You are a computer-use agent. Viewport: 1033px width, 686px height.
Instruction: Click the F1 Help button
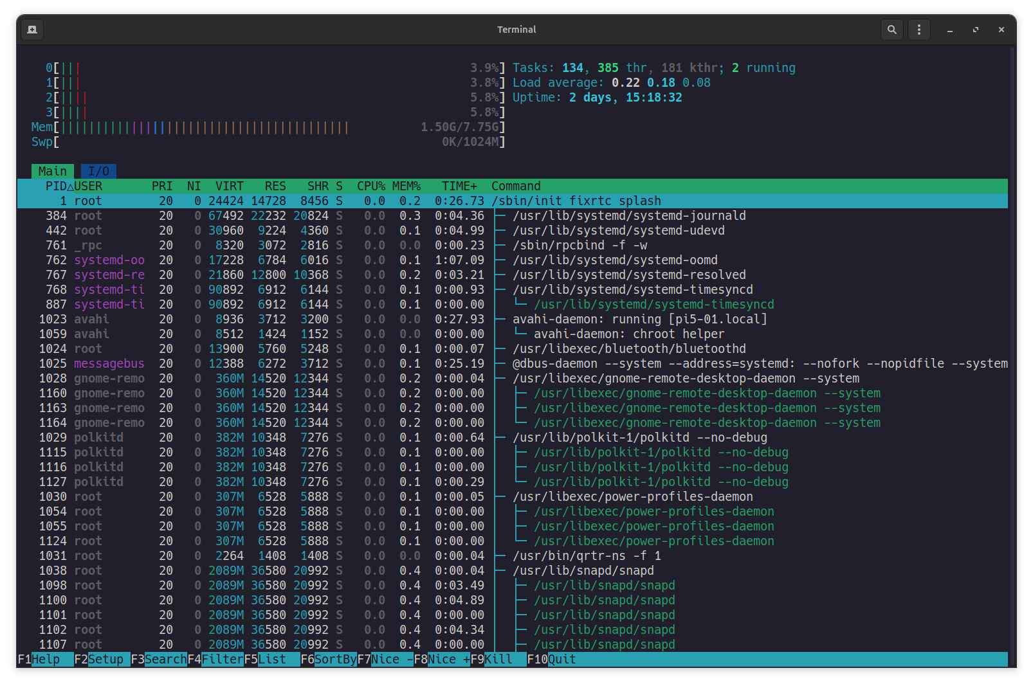[46, 659]
